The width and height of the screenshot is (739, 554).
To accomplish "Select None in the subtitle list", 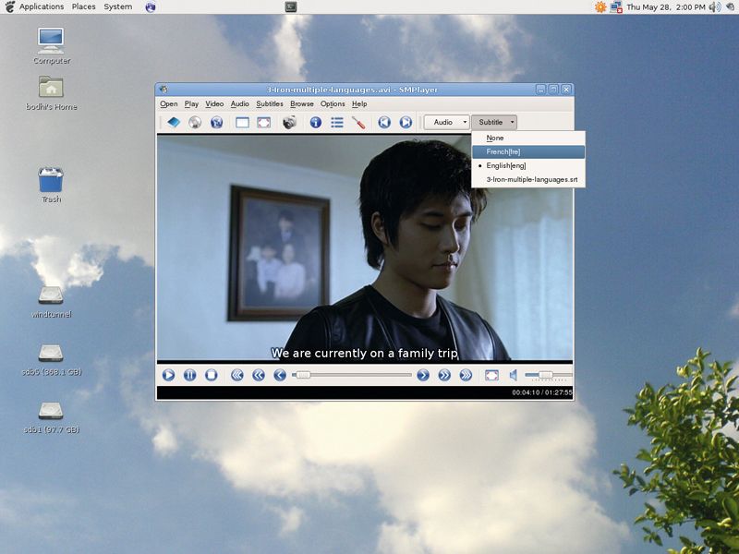I will coord(528,138).
